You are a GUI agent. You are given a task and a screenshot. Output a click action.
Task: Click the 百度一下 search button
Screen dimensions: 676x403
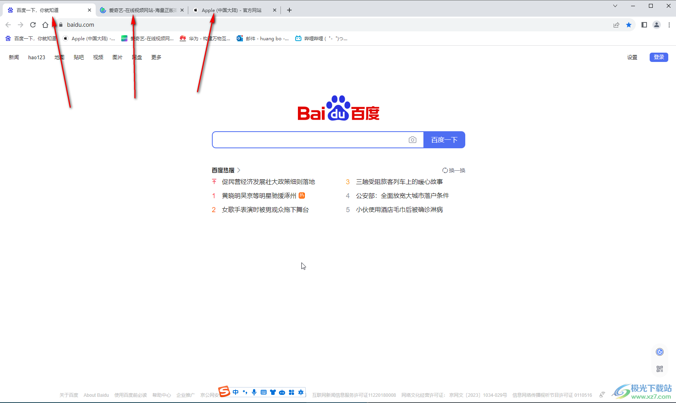(444, 140)
